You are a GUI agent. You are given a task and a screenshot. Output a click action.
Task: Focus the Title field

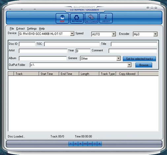(x=134, y=44)
